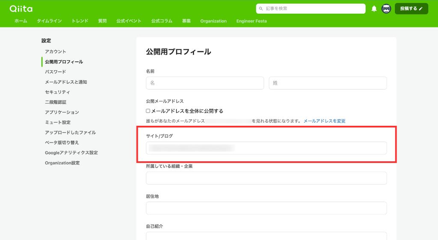Click the Qiita logo

[x=21, y=9]
